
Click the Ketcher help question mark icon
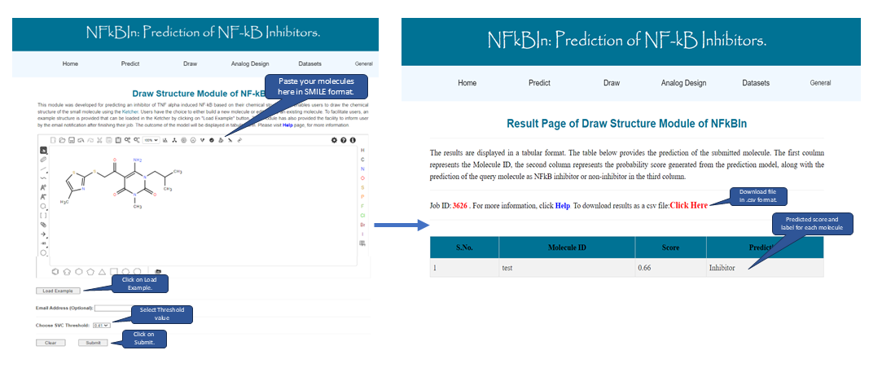click(344, 140)
